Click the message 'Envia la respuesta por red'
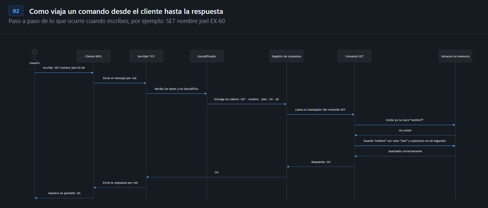The image size is (488, 208). 120,183
